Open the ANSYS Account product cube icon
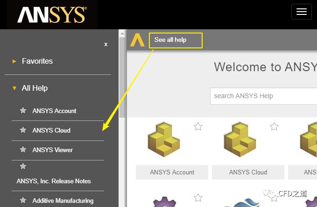The height and width of the screenshot is (207, 317). pos(164,140)
